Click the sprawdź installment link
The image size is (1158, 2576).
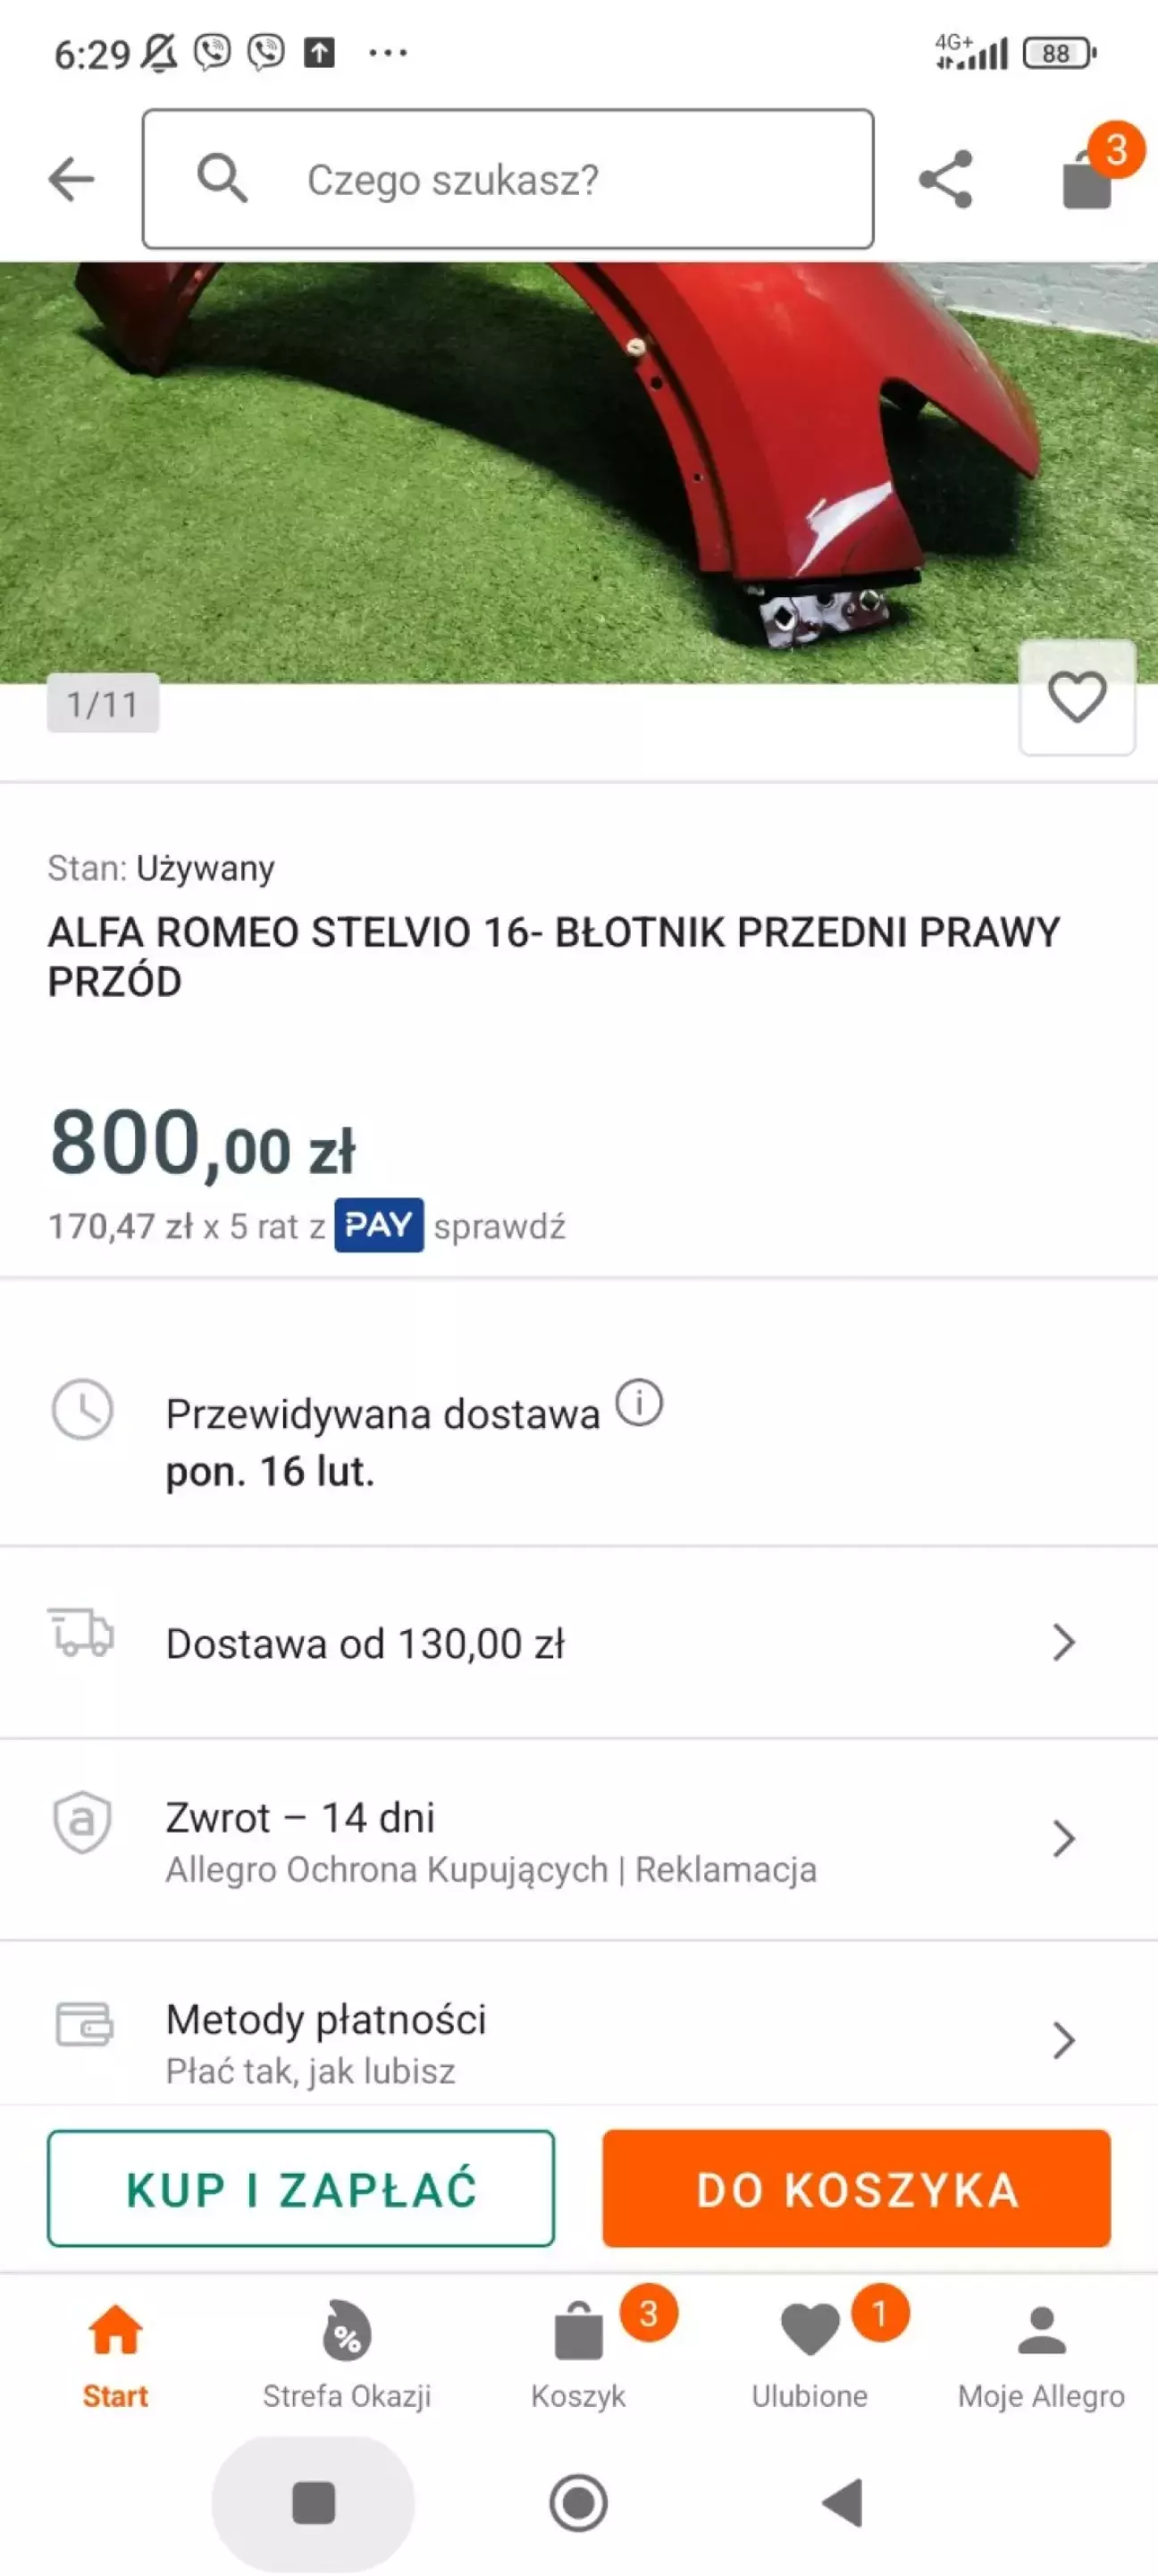(499, 1226)
